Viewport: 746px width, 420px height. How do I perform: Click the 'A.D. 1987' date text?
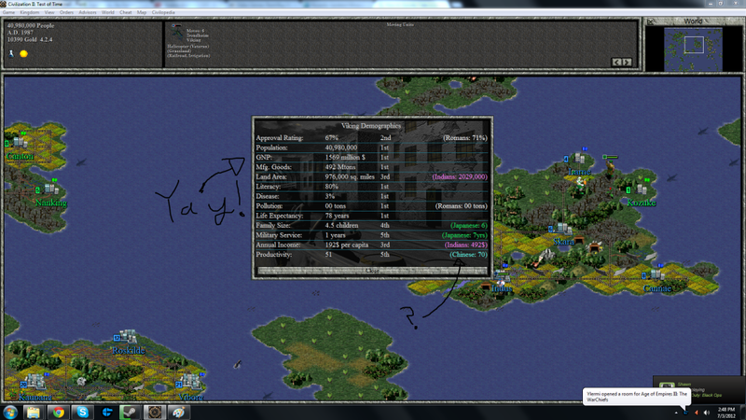[21, 33]
